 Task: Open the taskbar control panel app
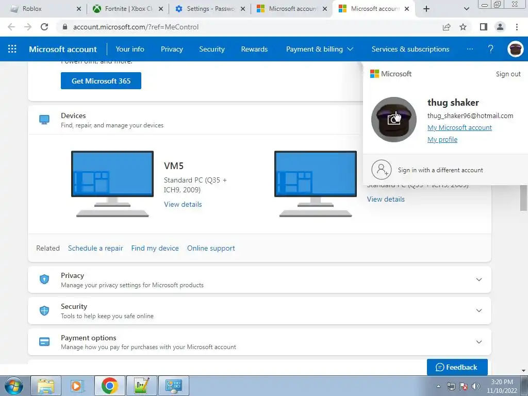pyautogui.click(x=173, y=386)
